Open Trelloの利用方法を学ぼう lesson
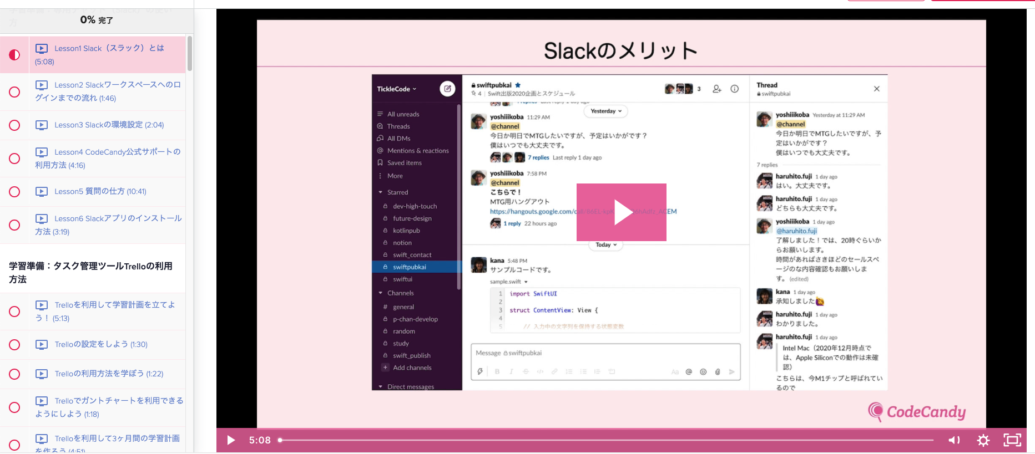 click(x=99, y=374)
